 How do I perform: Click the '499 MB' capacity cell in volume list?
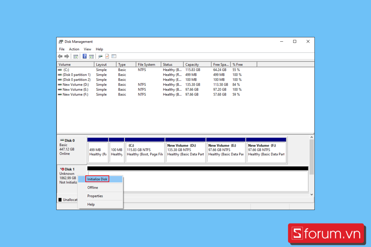(x=191, y=75)
